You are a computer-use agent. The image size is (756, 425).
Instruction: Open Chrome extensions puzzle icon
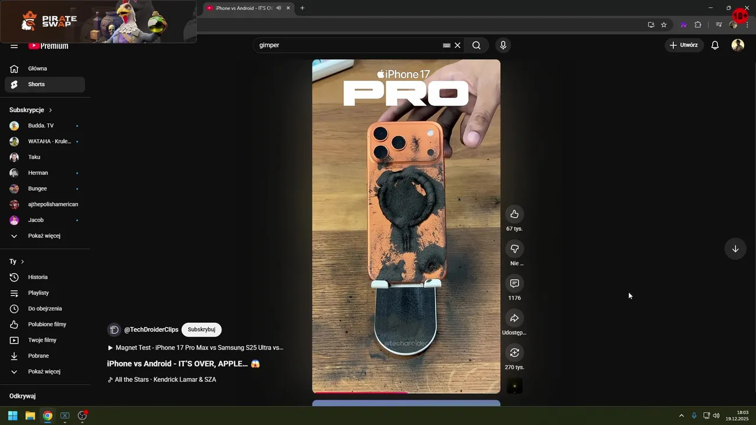point(698,25)
